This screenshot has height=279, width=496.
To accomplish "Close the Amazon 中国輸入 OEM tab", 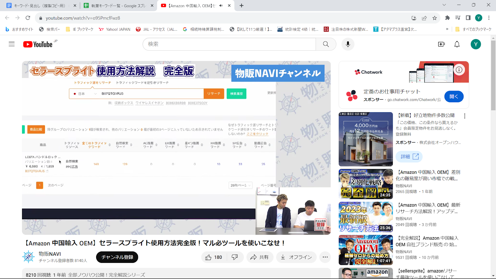I will (x=229, y=6).
